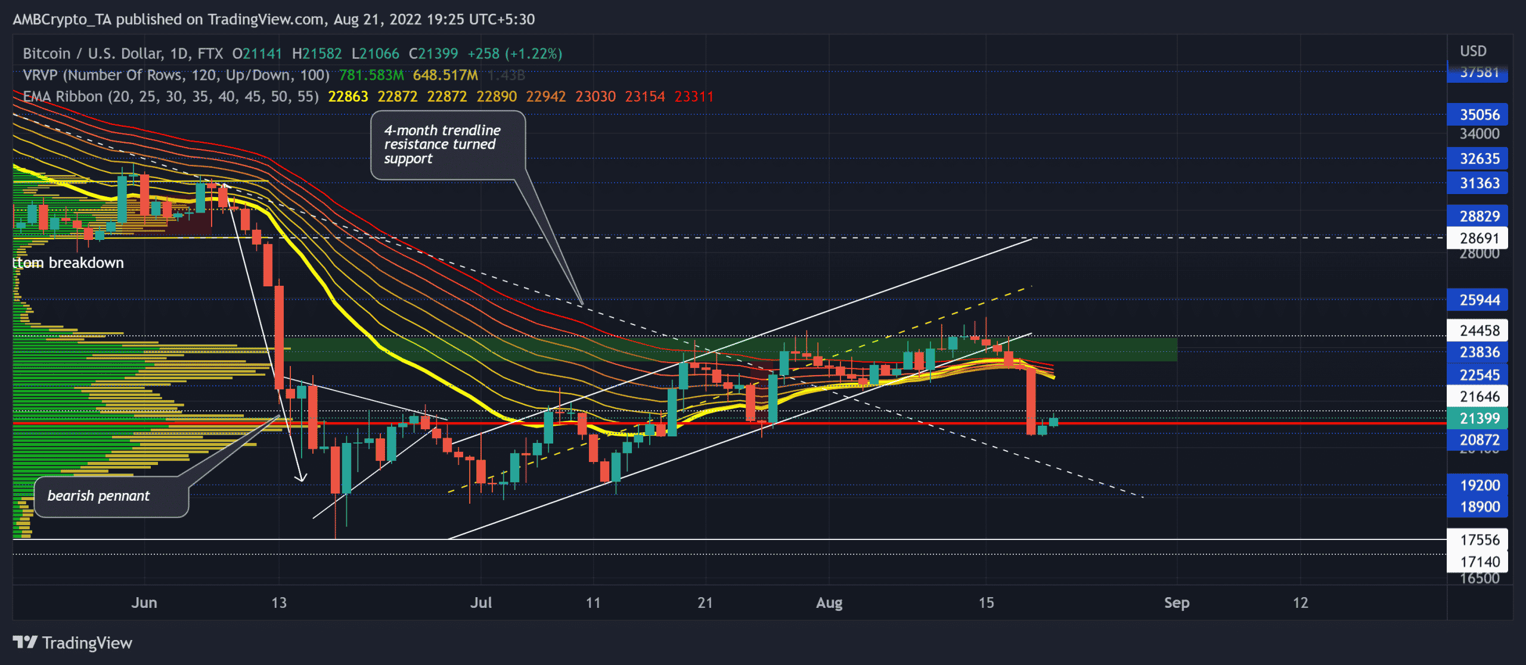Click the 37581 price label
The height and width of the screenshot is (665, 1526).
pyautogui.click(x=1478, y=73)
